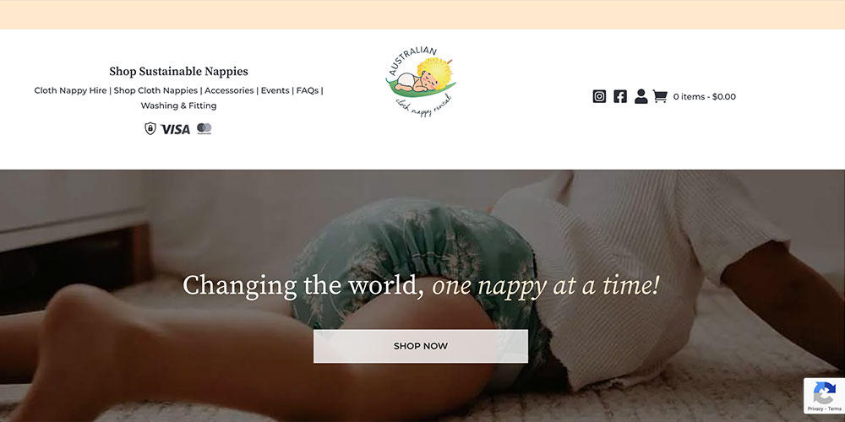Open Washing & Fitting page
Image resolution: width=845 pixels, height=422 pixels.
coord(179,105)
